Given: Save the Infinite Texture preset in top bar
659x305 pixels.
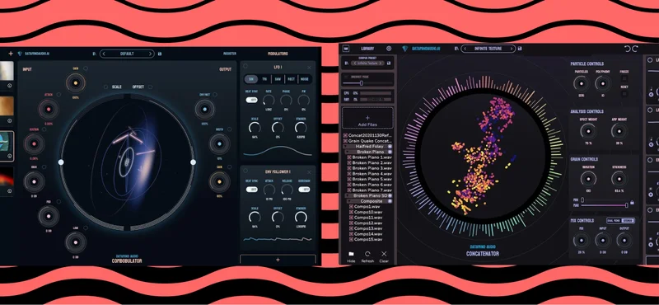Looking at the screenshot, I should pos(521,49).
